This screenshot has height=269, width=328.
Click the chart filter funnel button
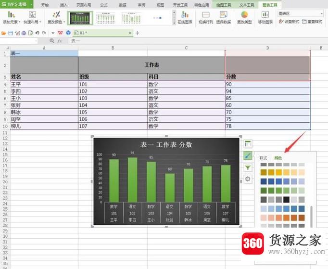tap(248, 167)
